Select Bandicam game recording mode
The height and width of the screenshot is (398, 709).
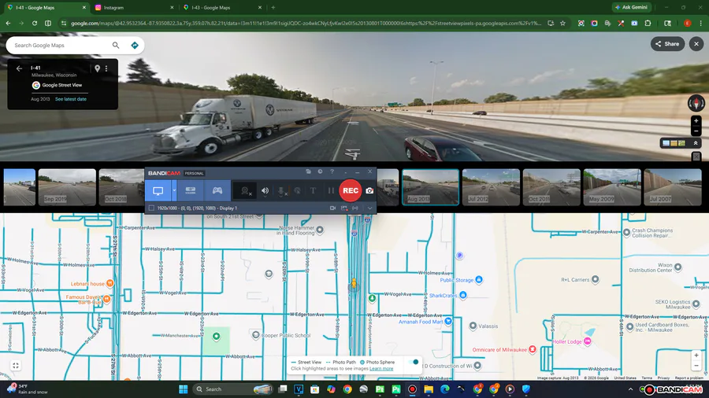coord(217,191)
